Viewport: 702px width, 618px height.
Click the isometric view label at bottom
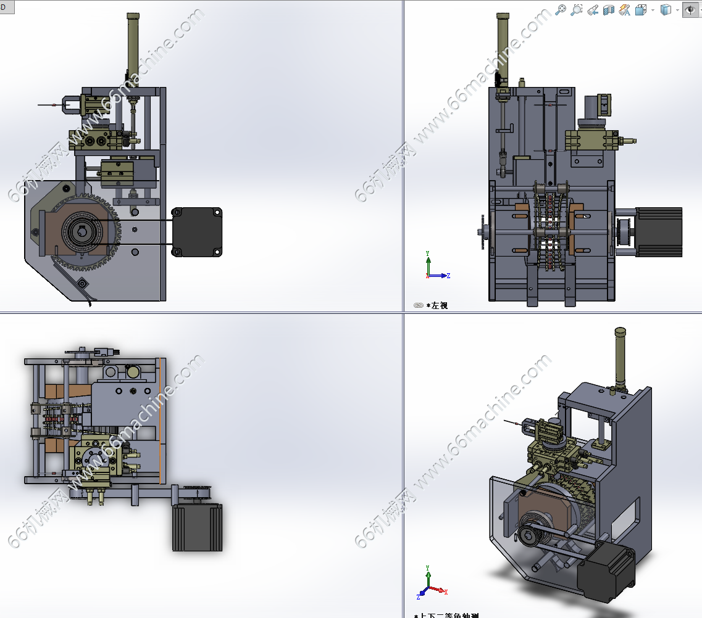tap(448, 615)
